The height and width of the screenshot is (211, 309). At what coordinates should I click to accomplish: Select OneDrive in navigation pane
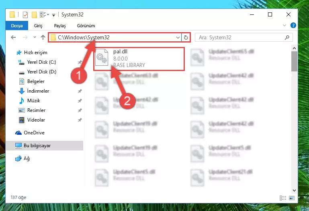[34, 133]
